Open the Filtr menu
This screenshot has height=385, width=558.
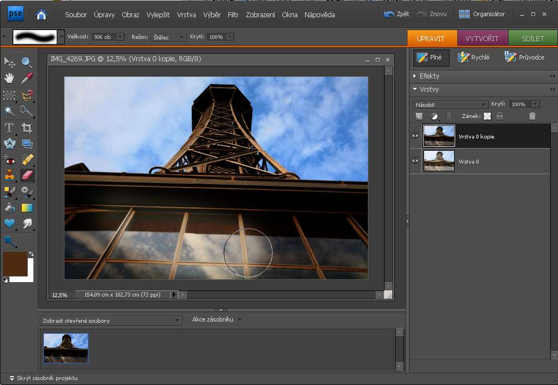233,15
